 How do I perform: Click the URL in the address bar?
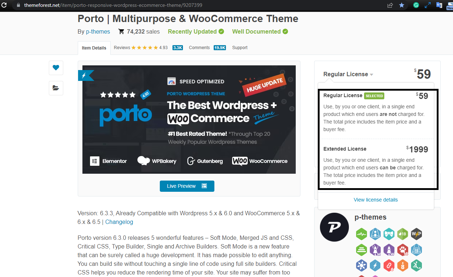(113, 5)
